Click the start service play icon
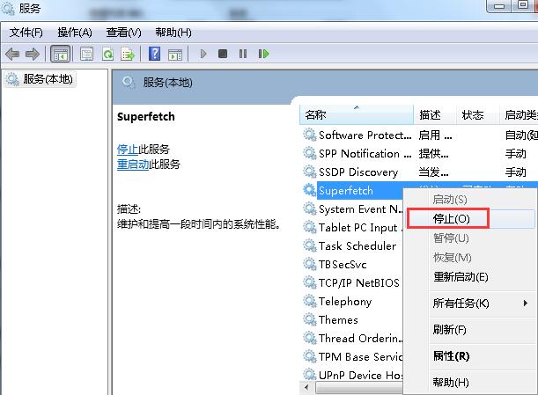The height and width of the screenshot is (395, 538). click(x=203, y=54)
